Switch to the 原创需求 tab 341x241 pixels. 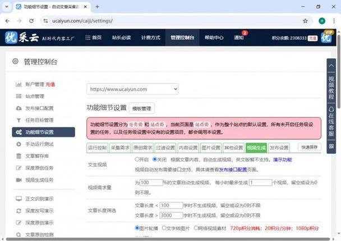pos(142,148)
